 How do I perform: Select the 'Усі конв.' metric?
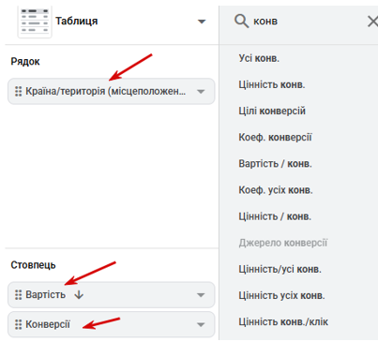(259, 58)
